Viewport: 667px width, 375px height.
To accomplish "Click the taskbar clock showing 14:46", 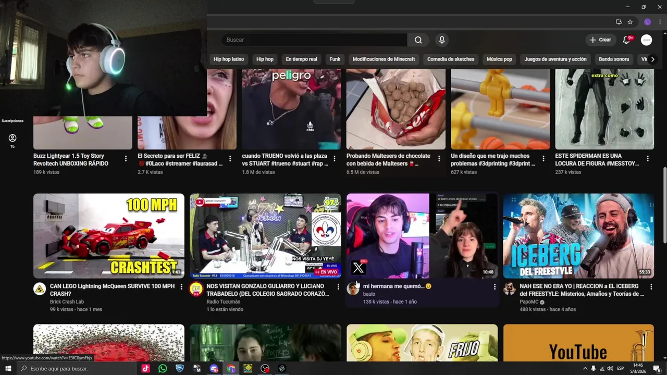I will (x=638, y=369).
